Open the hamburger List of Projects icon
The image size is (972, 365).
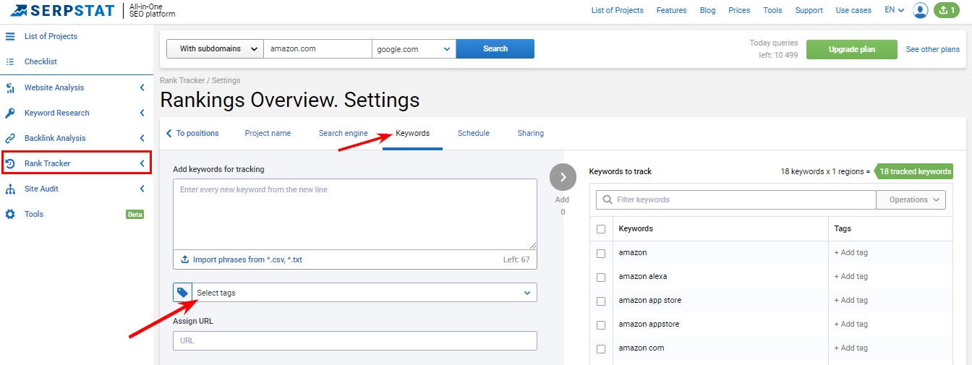point(10,36)
